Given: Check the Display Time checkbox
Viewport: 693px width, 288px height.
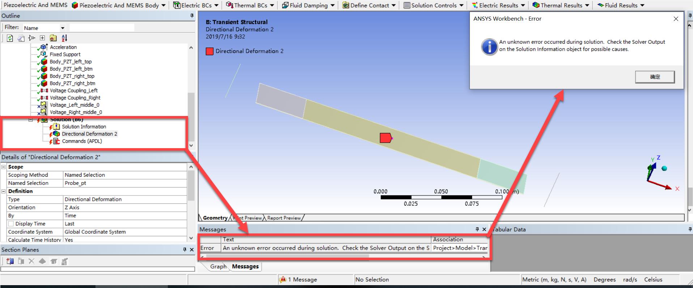Looking at the screenshot, I should (11, 224).
